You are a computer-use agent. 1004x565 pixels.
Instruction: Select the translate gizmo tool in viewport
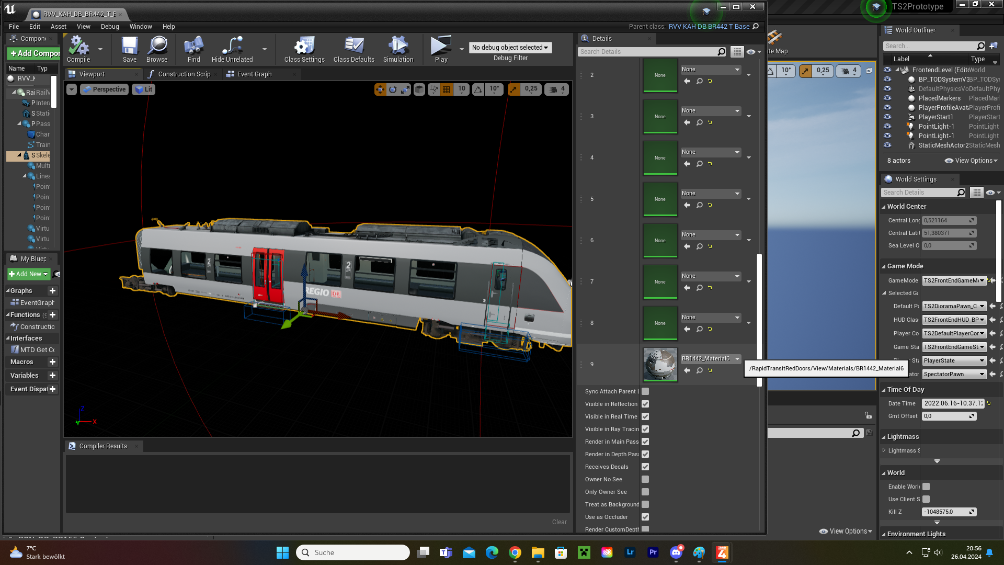[x=380, y=89]
